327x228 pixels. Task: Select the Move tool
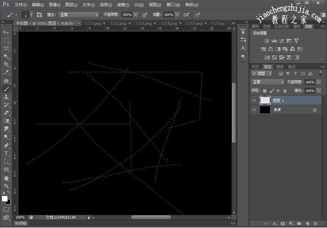click(x=7, y=32)
